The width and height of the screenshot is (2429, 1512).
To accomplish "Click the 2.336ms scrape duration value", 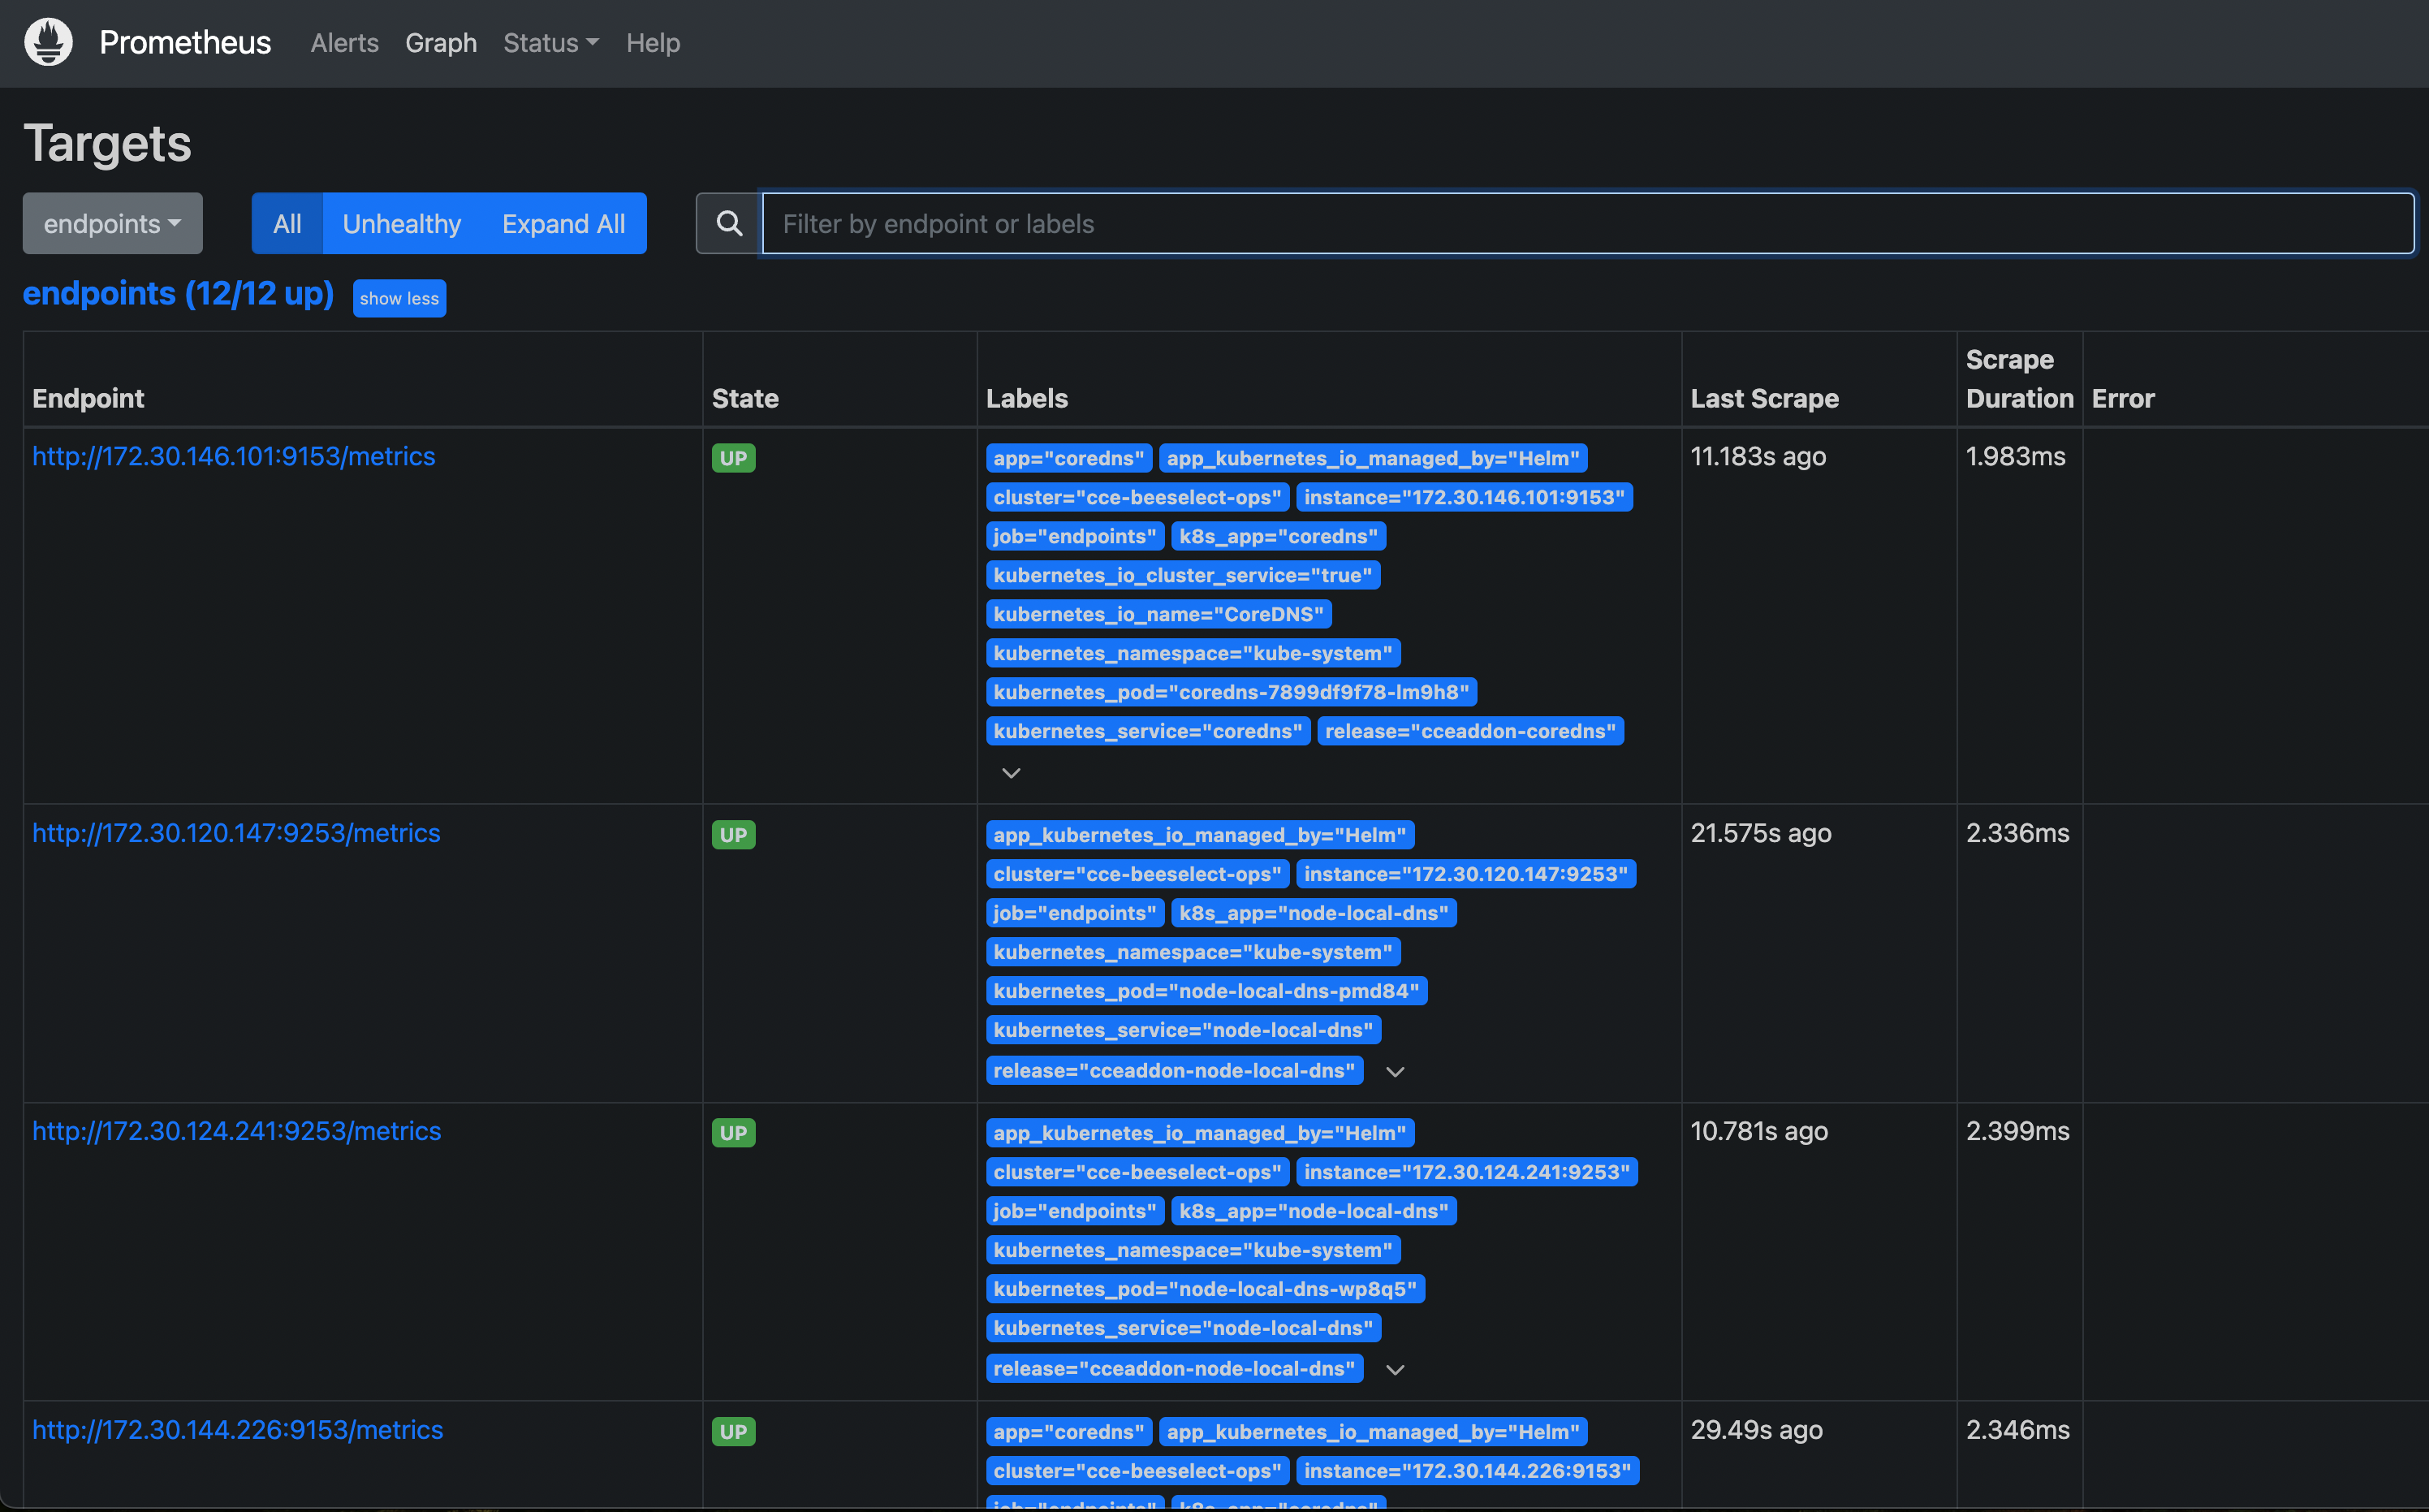I will pos(2017,833).
